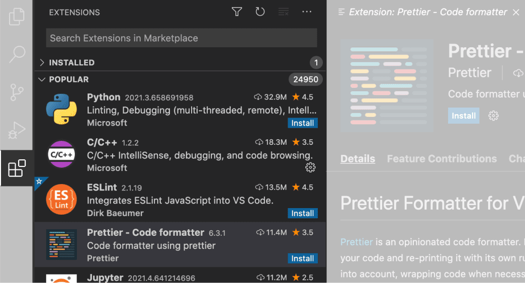Select the Jupyter extension in the list

(x=151, y=276)
